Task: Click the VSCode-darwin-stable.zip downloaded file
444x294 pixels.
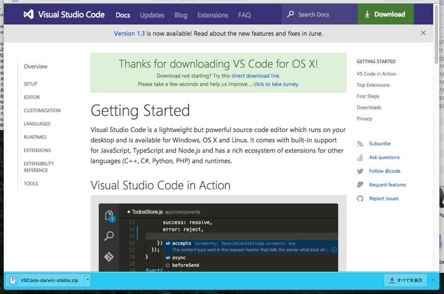Action: coord(46,281)
